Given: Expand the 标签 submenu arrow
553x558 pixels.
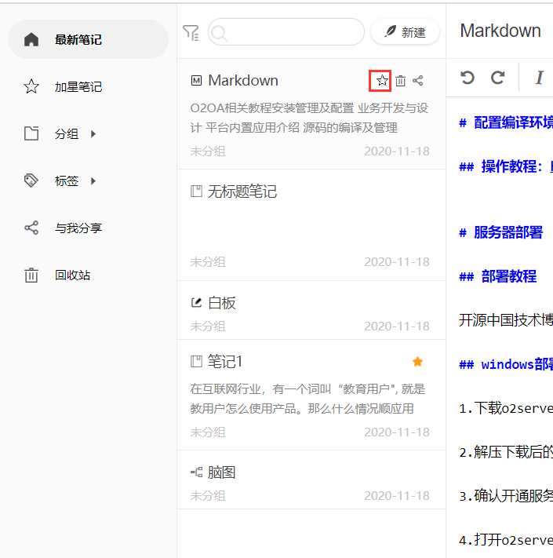Looking at the screenshot, I should pyautogui.click(x=93, y=181).
